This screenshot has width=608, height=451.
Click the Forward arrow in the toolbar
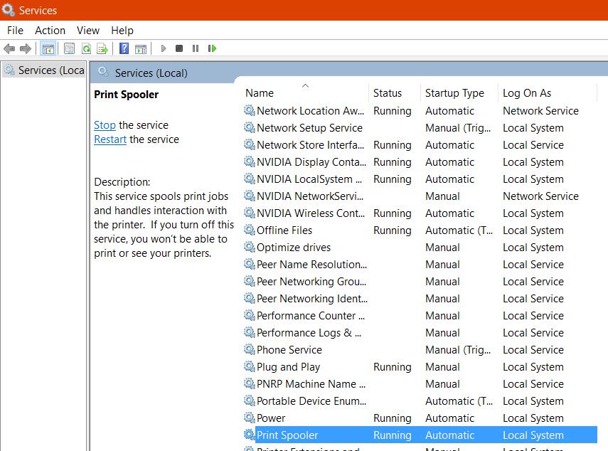click(x=26, y=48)
